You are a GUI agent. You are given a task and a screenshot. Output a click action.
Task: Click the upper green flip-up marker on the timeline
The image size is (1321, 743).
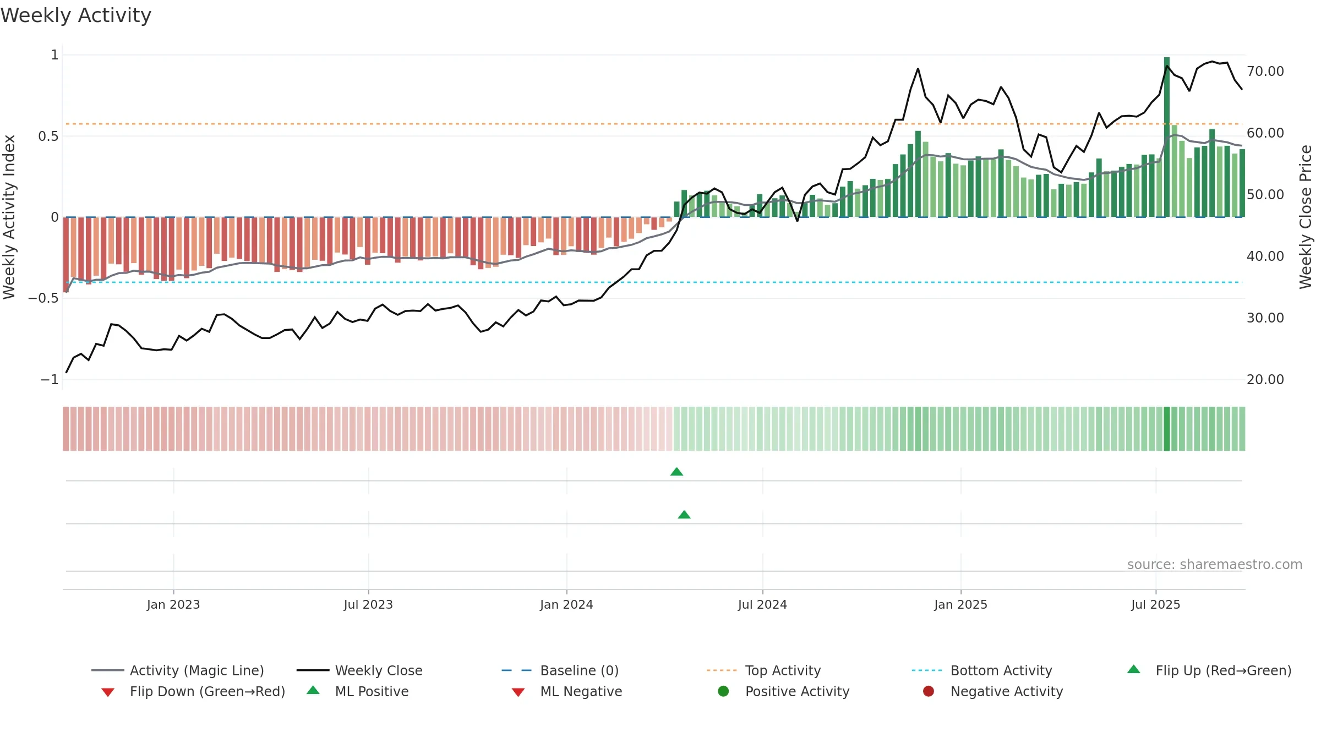click(x=677, y=472)
